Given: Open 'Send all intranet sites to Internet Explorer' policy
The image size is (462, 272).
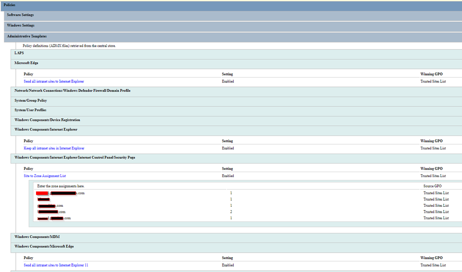Looking at the screenshot, I should click(54, 81).
